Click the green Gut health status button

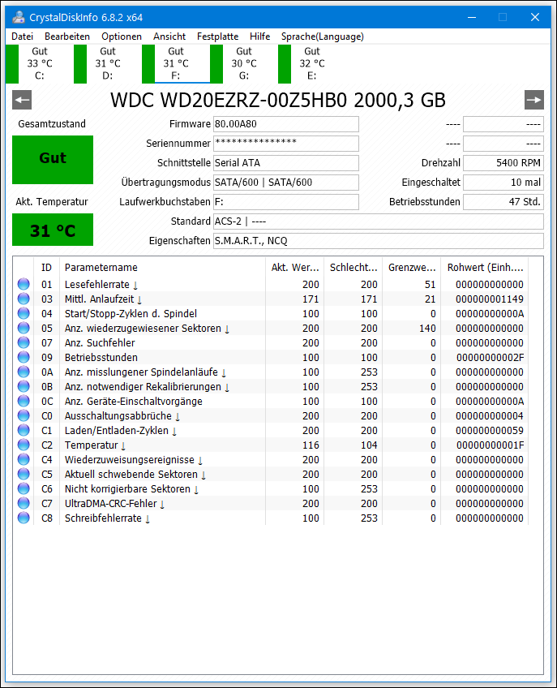pyautogui.click(x=53, y=160)
